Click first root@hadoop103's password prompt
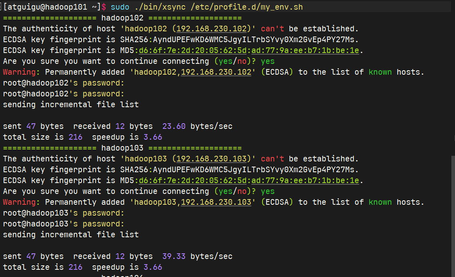The height and width of the screenshot is (277, 455). click(x=64, y=213)
